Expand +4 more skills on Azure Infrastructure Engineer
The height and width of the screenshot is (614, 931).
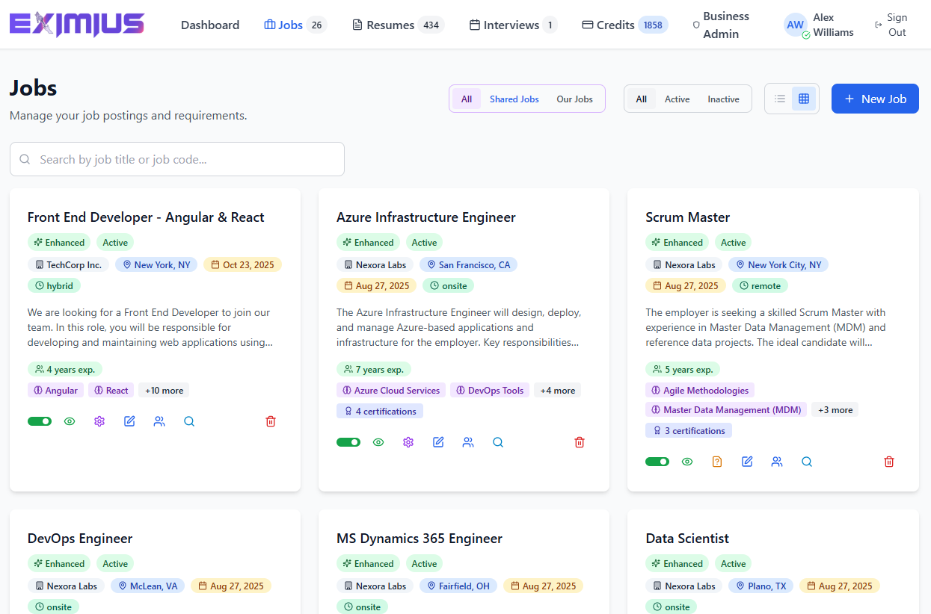[x=557, y=390]
